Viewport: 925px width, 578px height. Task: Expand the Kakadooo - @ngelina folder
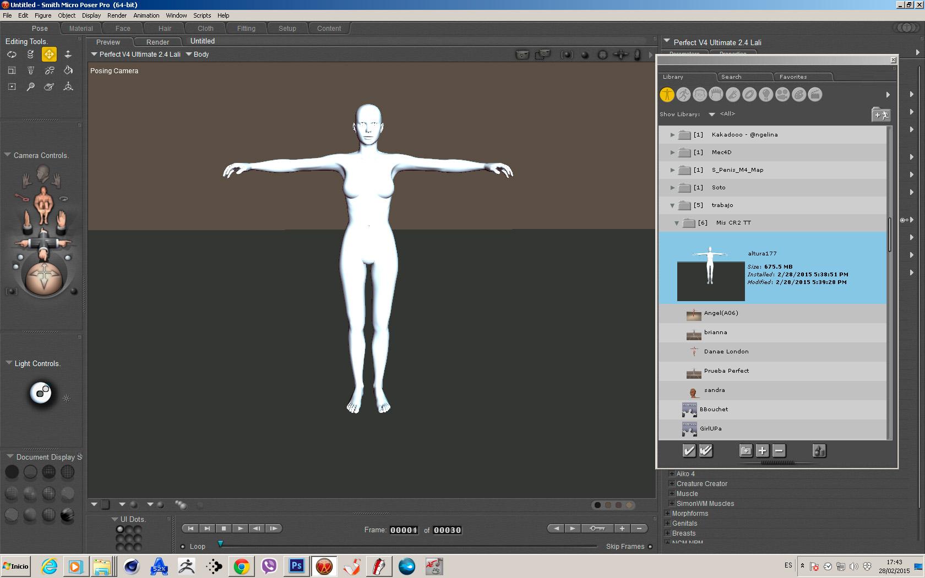(x=672, y=135)
